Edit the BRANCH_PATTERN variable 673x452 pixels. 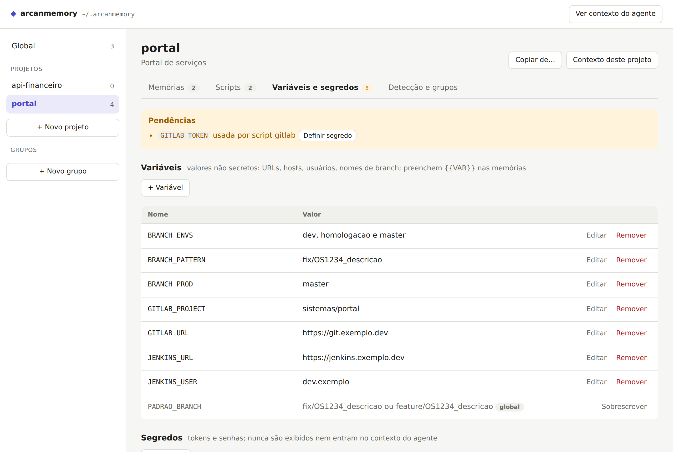click(x=596, y=260)
